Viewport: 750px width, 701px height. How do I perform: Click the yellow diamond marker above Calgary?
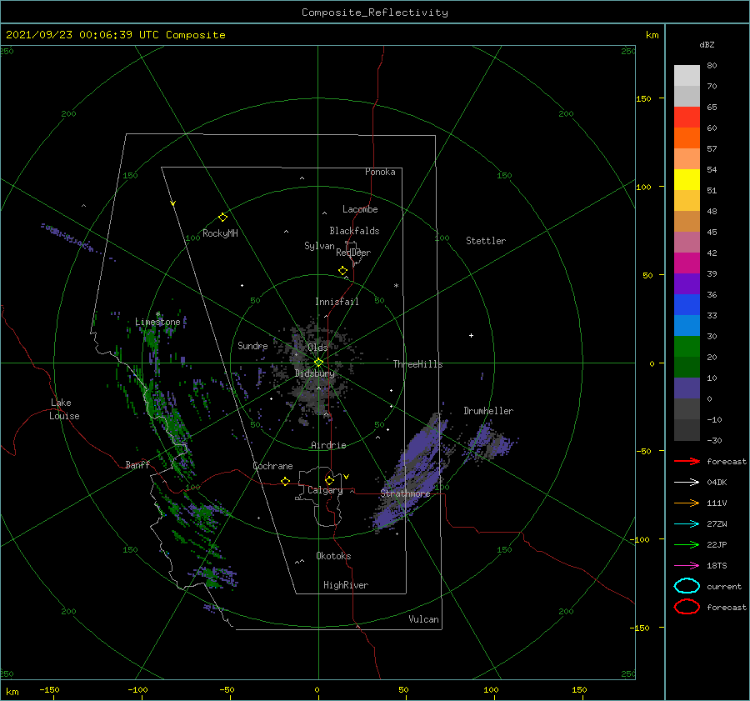[329, 480]
